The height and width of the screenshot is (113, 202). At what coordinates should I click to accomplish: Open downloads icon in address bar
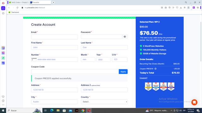[181, 8]
